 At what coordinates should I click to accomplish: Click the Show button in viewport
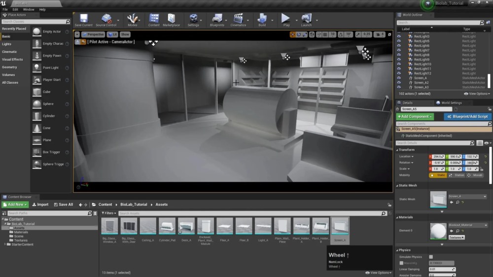[125, 35]
